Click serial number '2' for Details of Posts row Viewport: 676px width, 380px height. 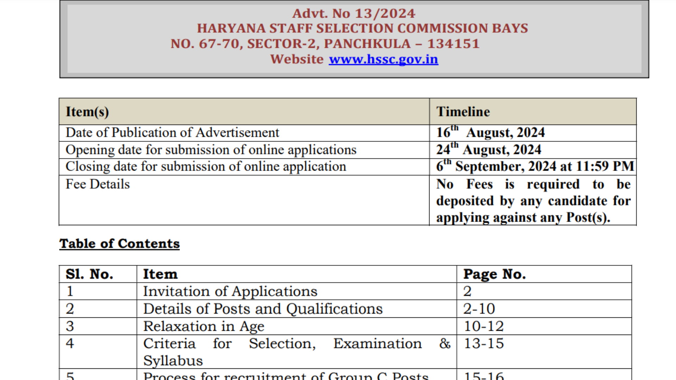(70, 309)
